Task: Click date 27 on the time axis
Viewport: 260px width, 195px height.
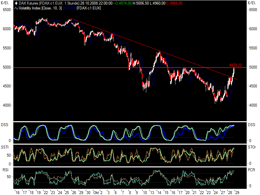Action: (223, 193)
